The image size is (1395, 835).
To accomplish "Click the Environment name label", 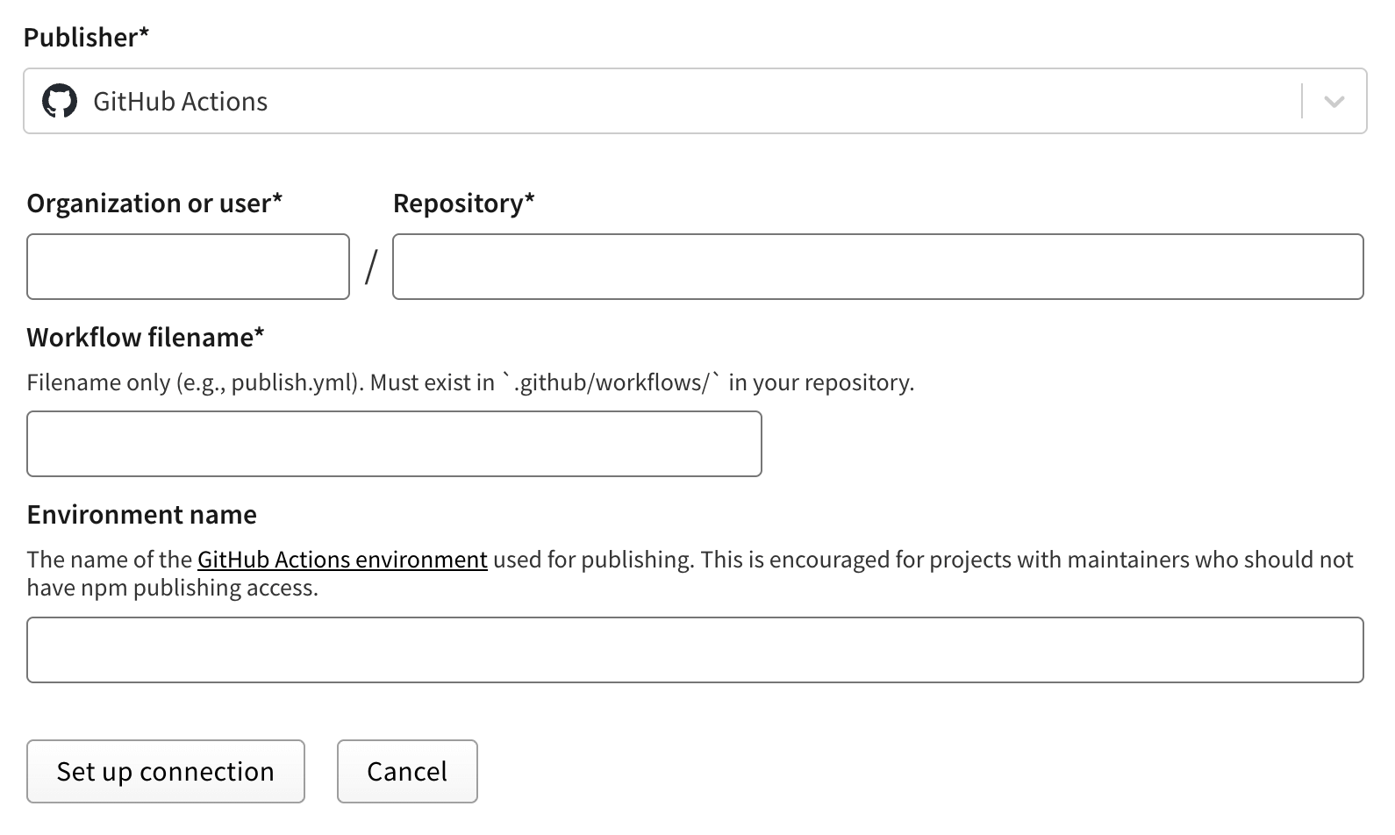I will point(141,515).
